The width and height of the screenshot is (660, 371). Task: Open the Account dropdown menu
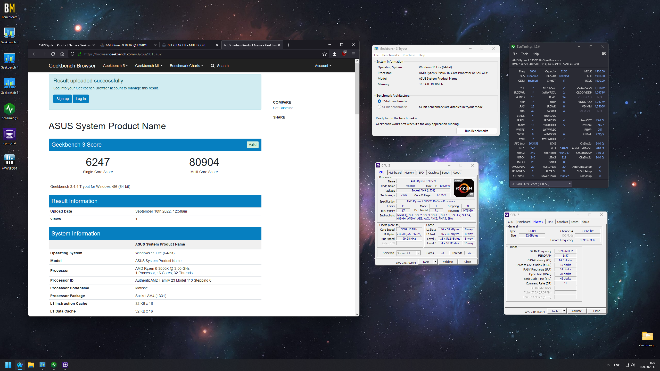click(x=323, y=66)
